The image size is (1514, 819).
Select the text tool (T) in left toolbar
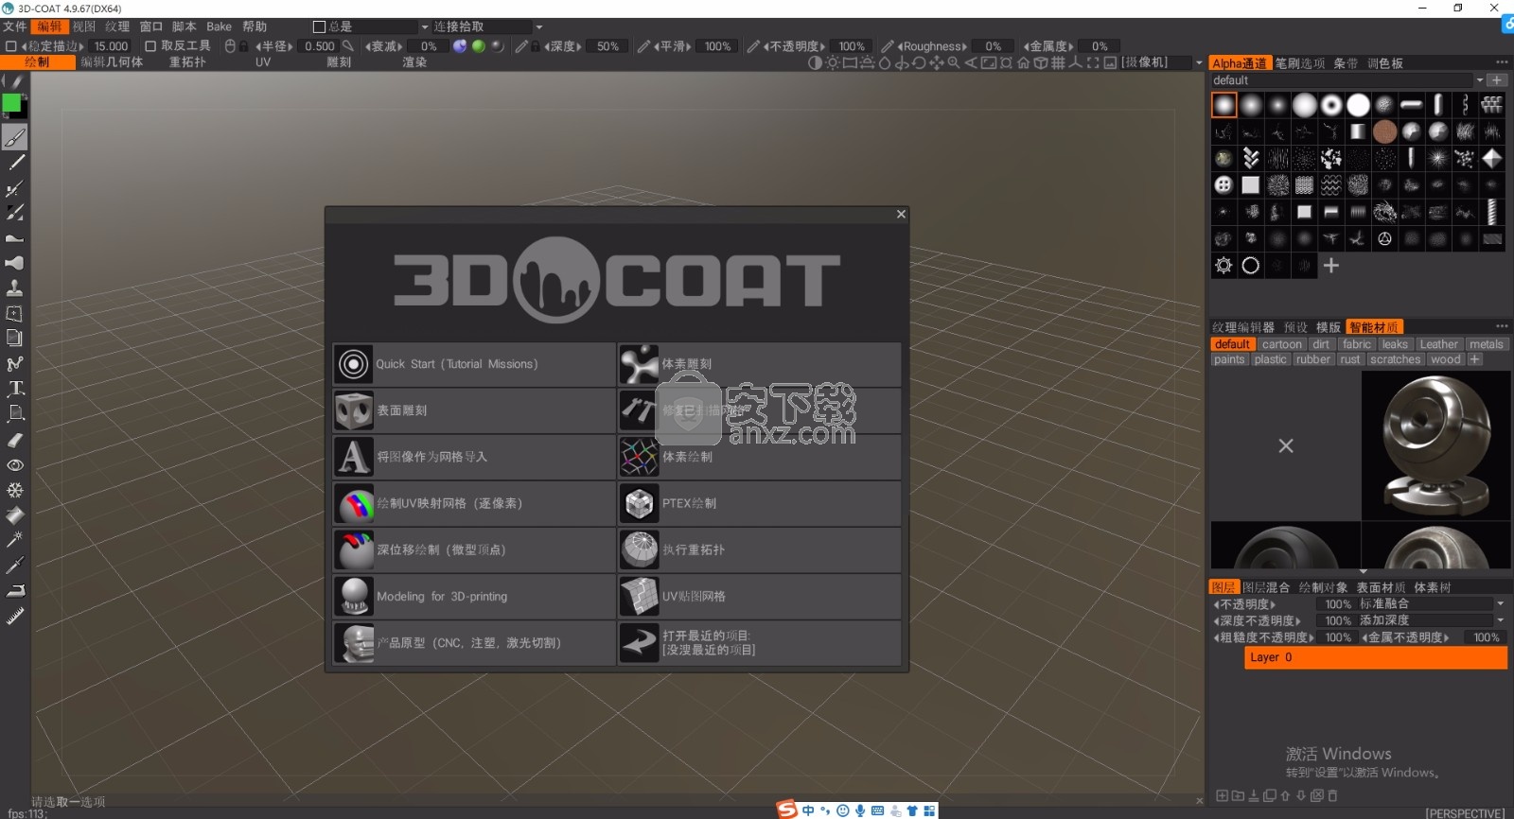coord(15,388)
